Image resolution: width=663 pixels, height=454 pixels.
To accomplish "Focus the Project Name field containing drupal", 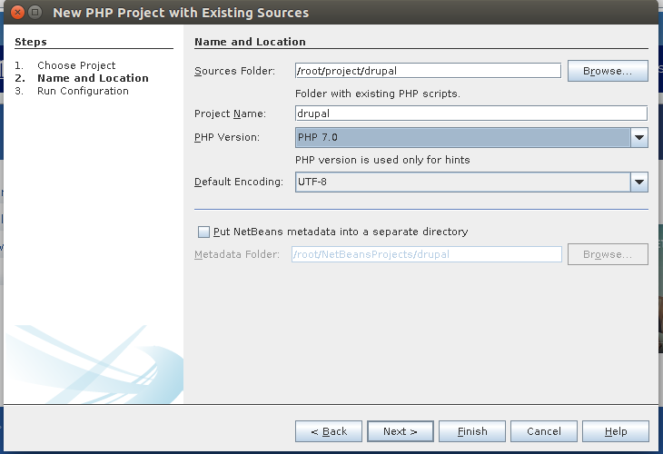I will tap(471, 113).
